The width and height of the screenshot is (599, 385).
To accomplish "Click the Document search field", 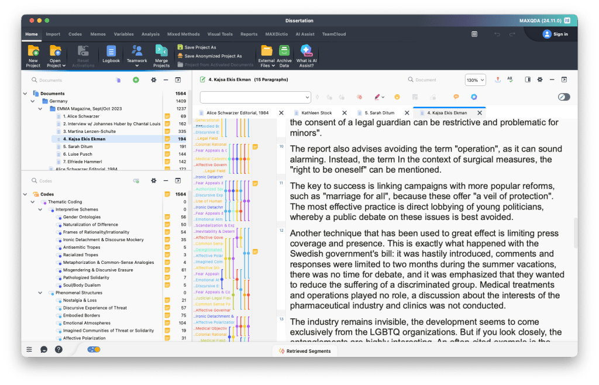I will [x=432, y=80].
